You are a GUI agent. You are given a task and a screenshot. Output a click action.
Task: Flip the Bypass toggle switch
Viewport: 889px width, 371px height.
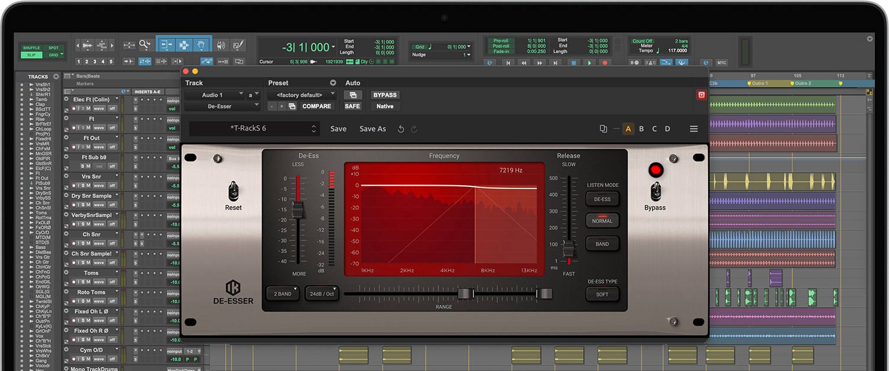[655, 191]
